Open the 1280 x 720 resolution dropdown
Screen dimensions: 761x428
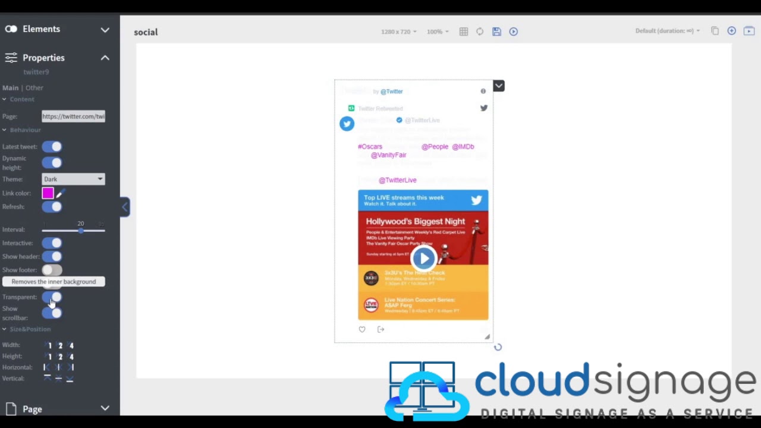coord(399,32)
